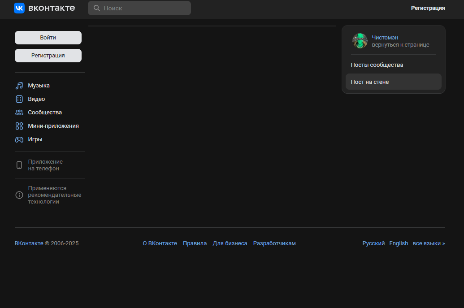This screenshot has height=308, width=464.
Task: Open the Видео menu label
Action: coord(36,99)
